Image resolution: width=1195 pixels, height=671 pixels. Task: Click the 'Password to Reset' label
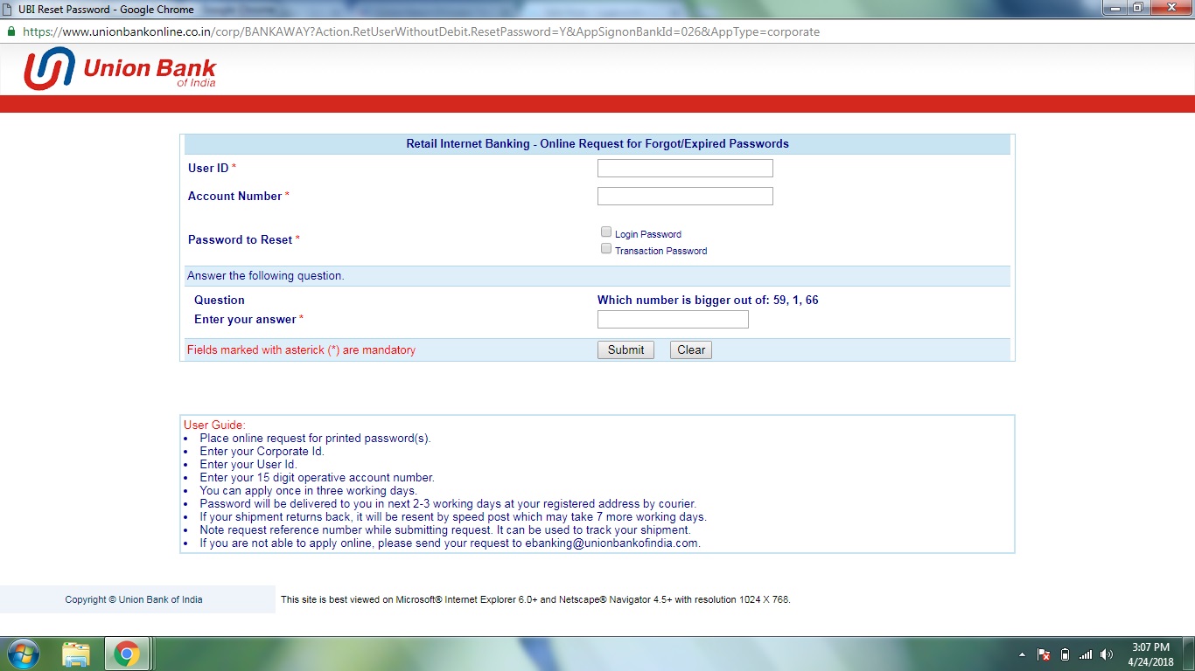point(240,239)
